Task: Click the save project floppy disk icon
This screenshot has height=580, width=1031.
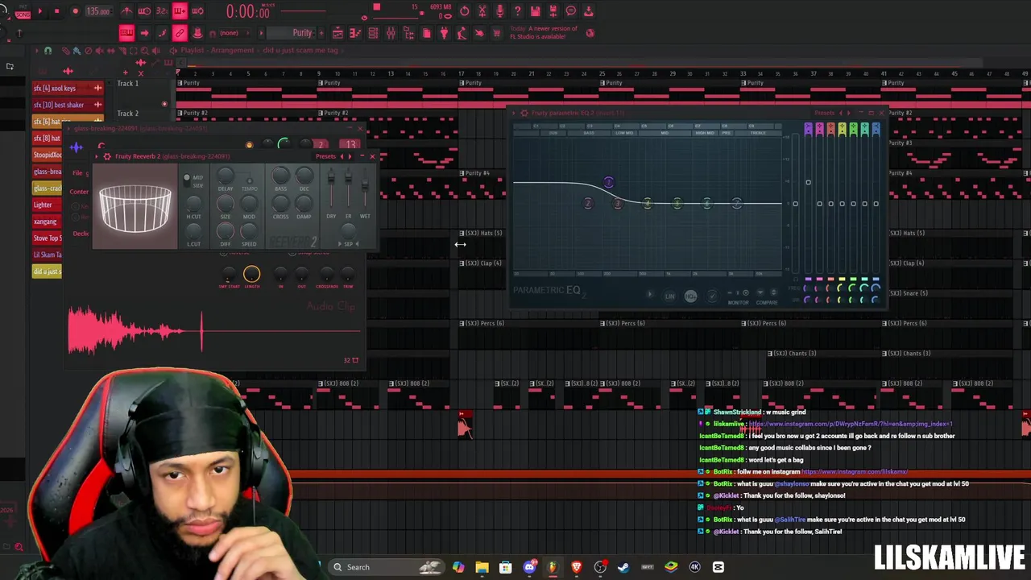Action: click(535, 11)
